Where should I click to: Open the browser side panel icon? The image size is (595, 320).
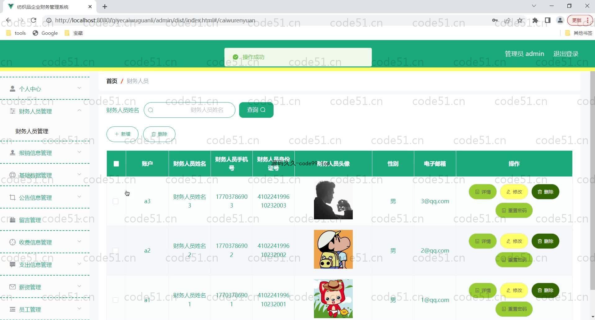(x=547, y=21)
